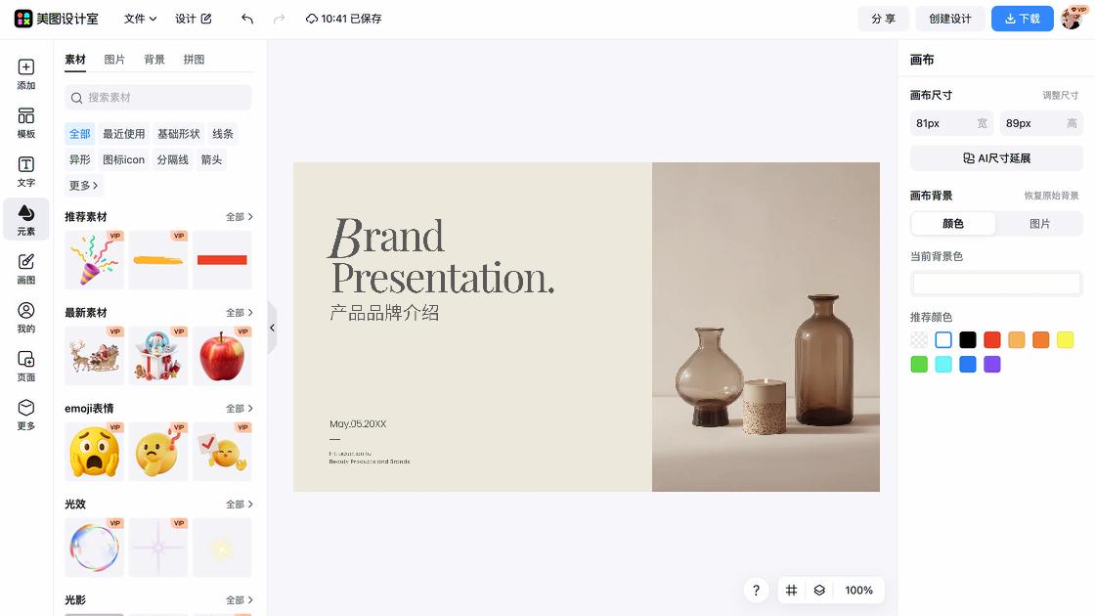The width and height of the screenshot is (1095, 616).
Task: Select the 基础形状 filter chip
Action: click(179, 134)
